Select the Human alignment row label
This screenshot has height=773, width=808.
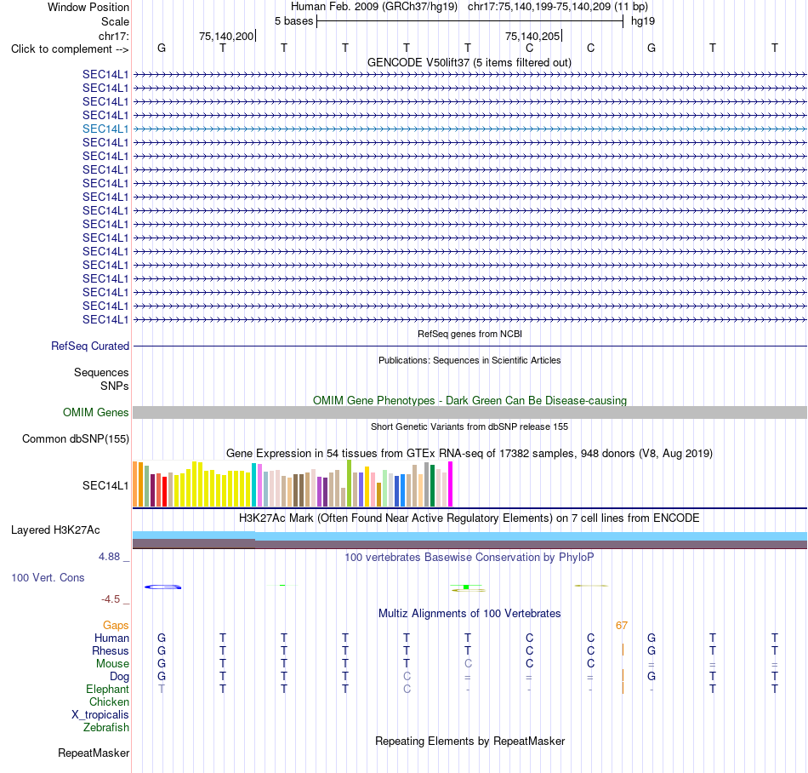(111, 638)
